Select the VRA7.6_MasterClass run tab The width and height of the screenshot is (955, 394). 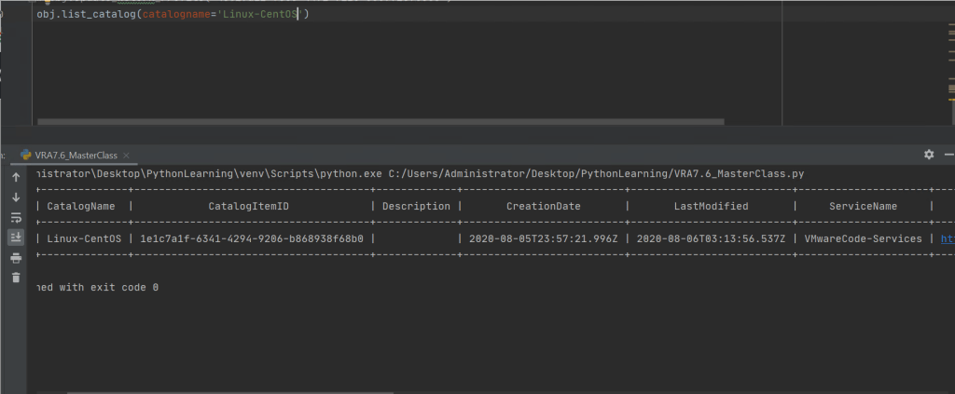76,155
